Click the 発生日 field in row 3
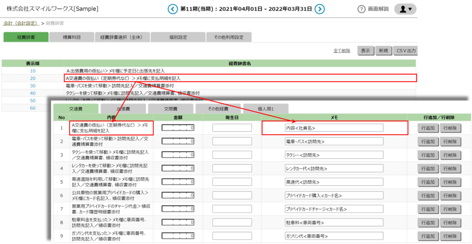The image size is (472, 244). [x=232, y=155]
